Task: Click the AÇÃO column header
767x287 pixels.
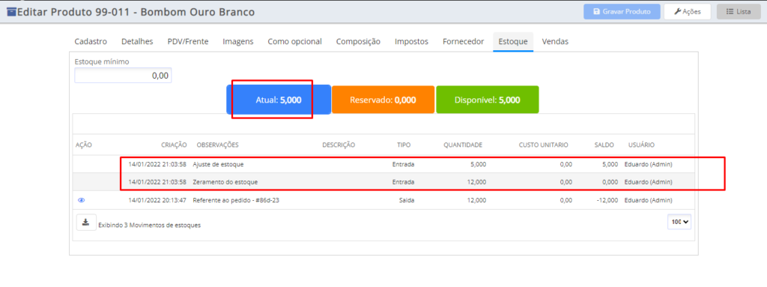Action: (84, 145)
